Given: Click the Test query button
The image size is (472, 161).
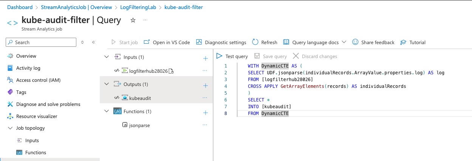Looking at the screenshot, I should [232, 56].
